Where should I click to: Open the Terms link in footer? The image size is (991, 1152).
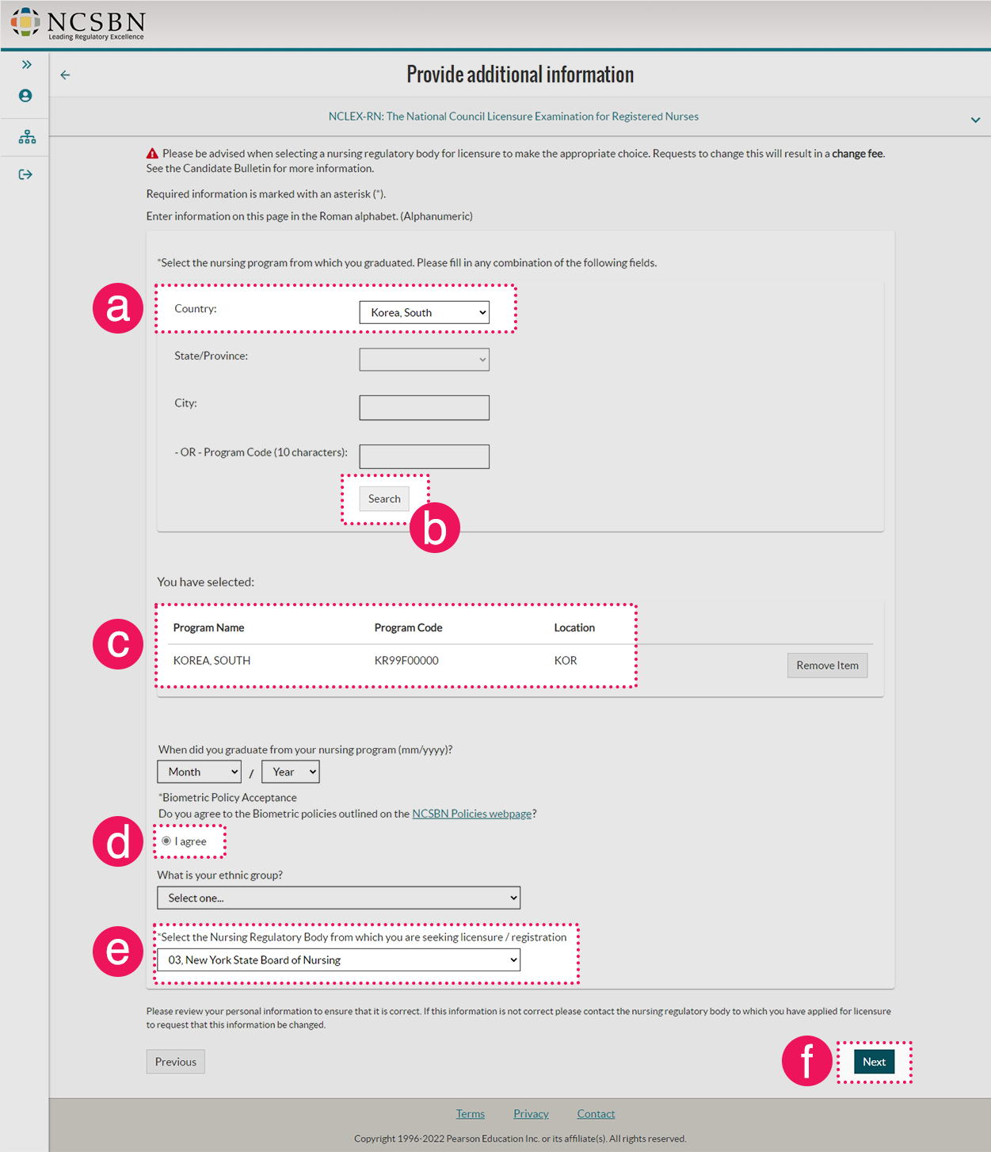471,1114
